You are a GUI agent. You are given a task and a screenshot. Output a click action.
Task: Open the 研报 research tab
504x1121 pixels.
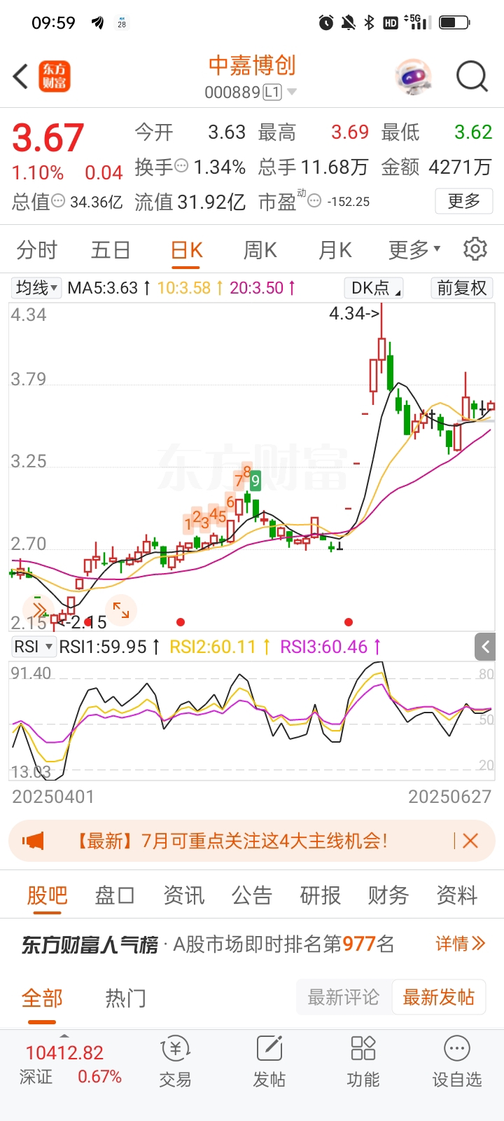(x=320, y=895)
